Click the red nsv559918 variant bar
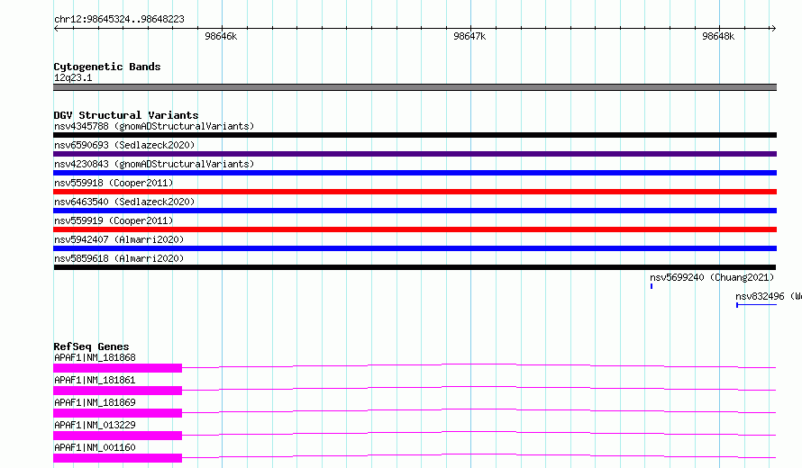The width and height of the screenshot is (802, 468). point(415,192)
